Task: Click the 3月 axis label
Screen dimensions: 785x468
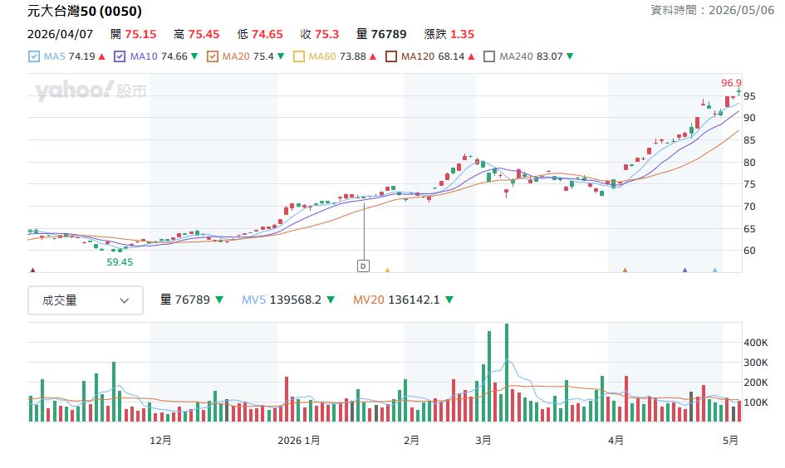Action: 483,441
